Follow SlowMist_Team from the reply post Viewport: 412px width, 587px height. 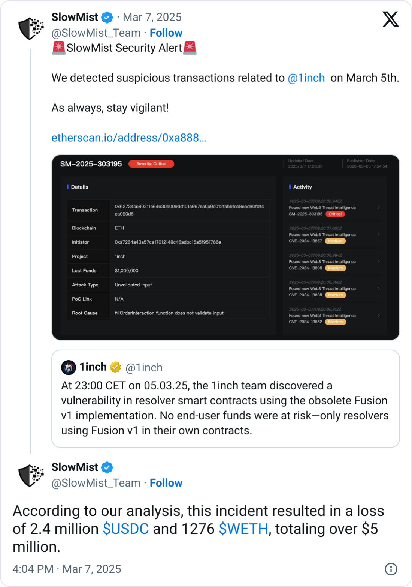166,483
